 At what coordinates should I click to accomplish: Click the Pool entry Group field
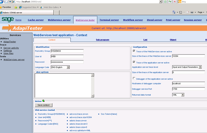point(67,51)
